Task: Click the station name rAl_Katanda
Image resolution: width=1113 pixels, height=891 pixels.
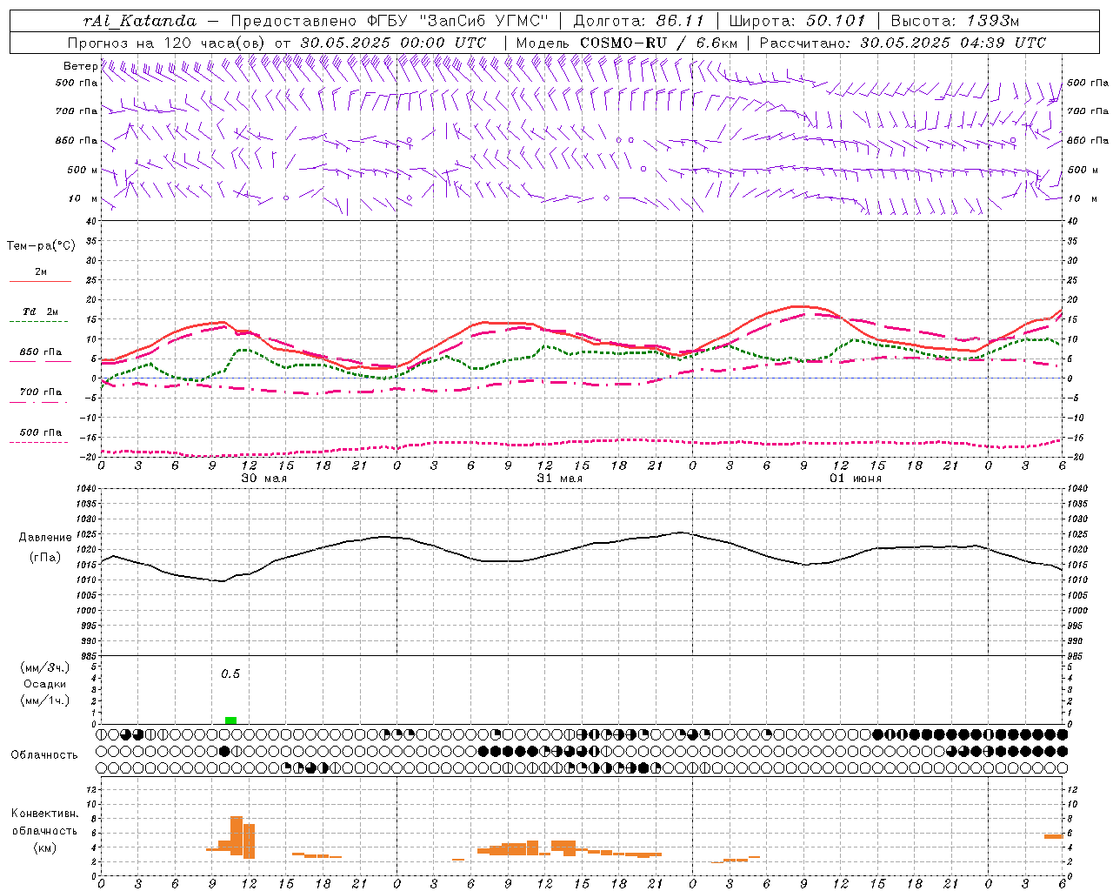Action: pos(139,21)
